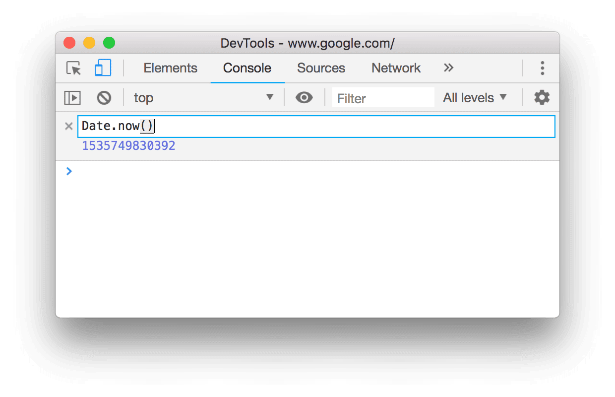This screenshot has height=397, width=615.
Task: Open the console sidebar
Action: tap(72, 98)
